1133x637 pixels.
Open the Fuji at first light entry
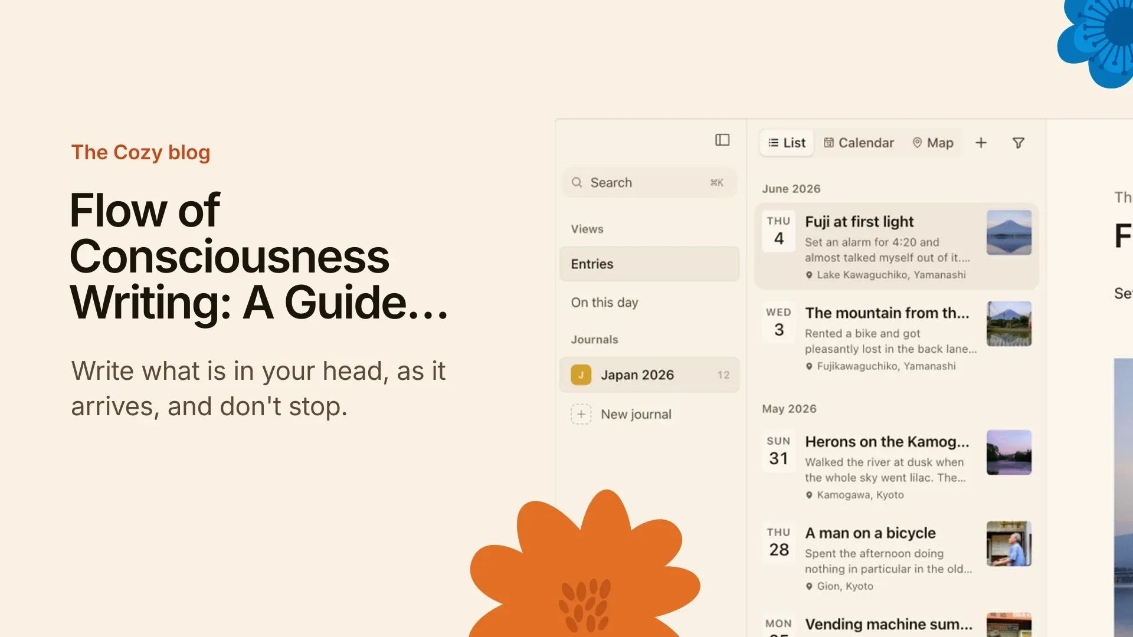click(896, 247)
